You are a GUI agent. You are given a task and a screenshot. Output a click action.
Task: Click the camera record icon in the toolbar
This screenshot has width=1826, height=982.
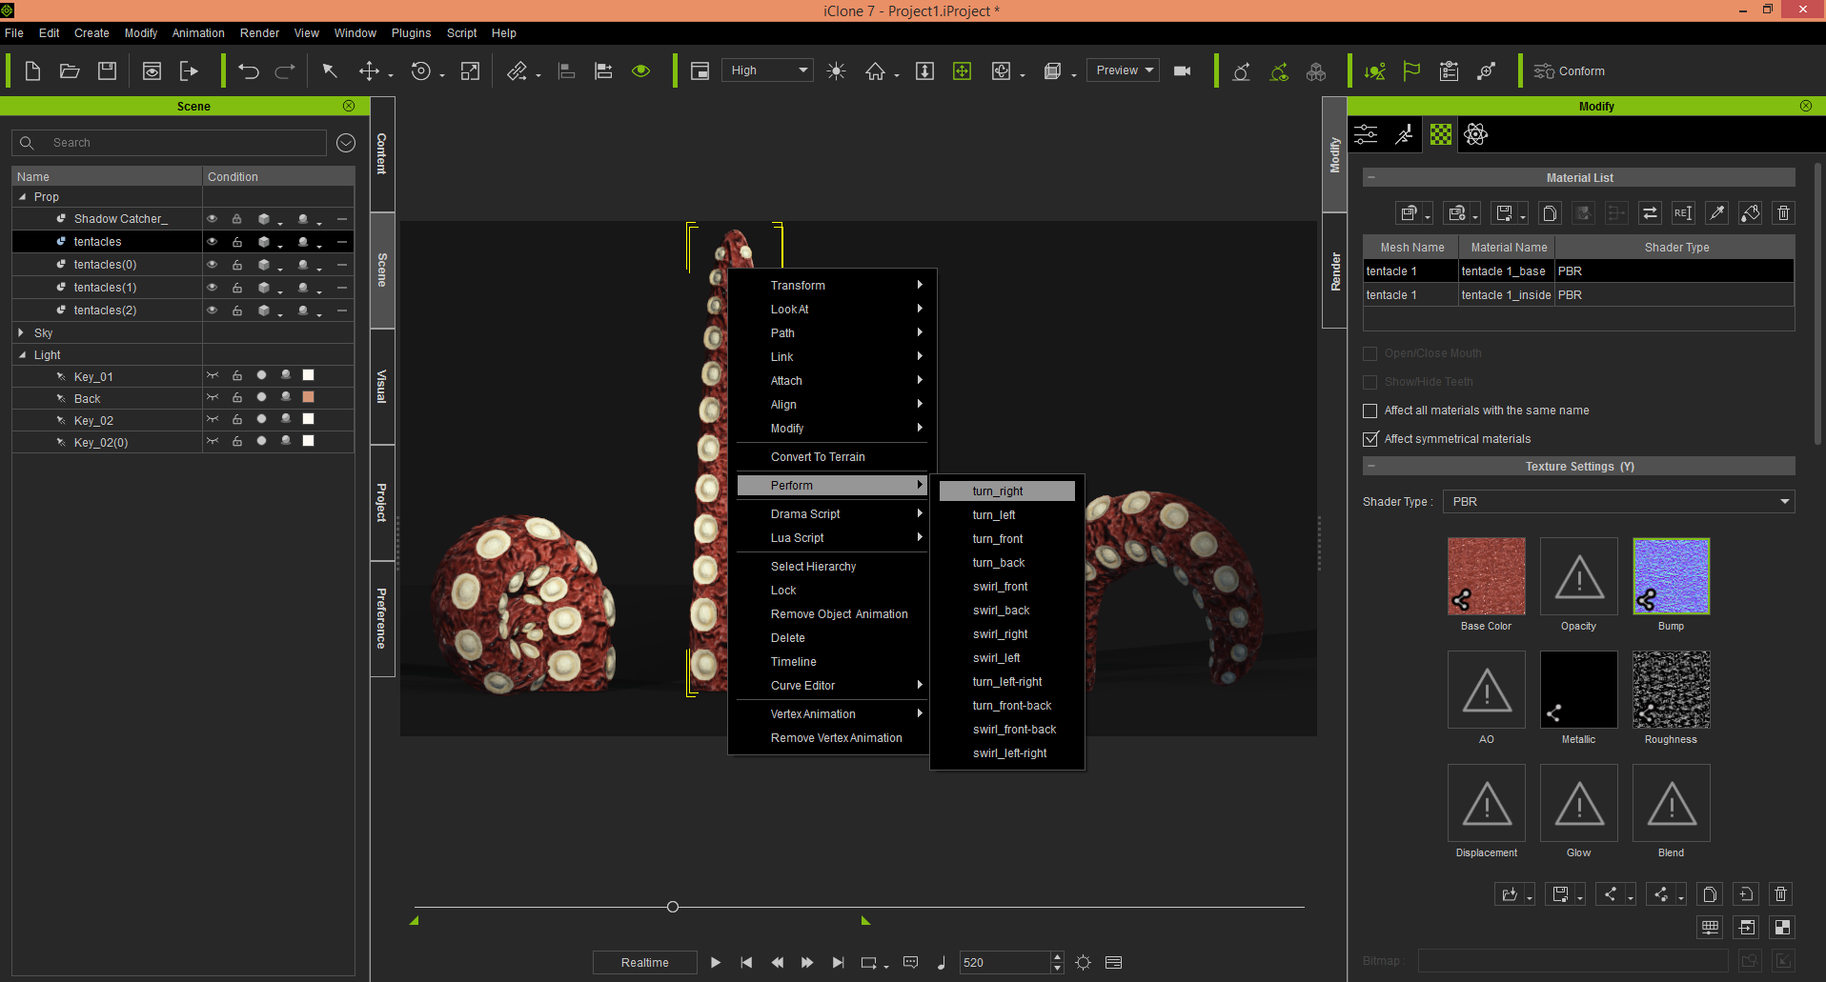pyautogui.click(x=1182, y=70)
